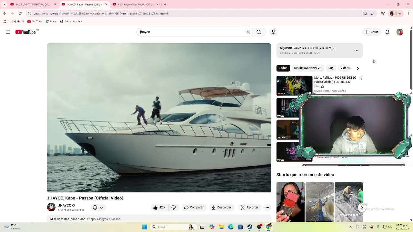
Task: Open the YouTube account avatar menu
Action: 400,32
